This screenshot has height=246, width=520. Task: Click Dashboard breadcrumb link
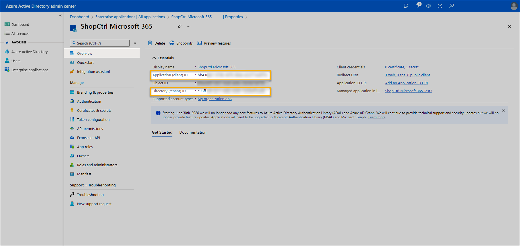pos(80,17)
